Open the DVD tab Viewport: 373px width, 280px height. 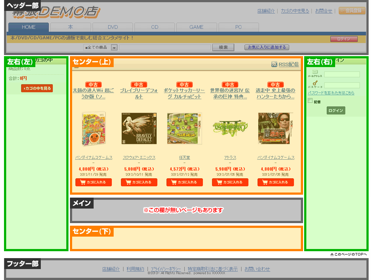click(x=113, y=27)
